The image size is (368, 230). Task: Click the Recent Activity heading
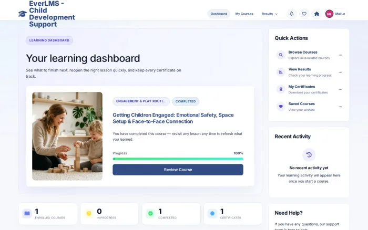(293, 137)
